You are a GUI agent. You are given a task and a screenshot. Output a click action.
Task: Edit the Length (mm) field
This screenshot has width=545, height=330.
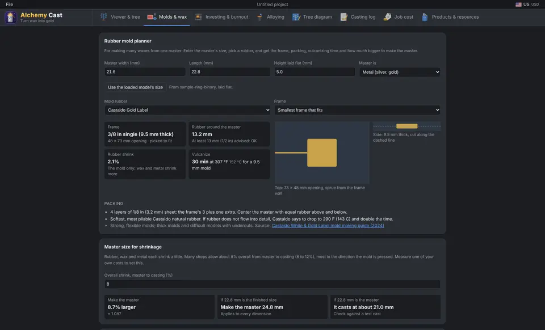point(230,72)
